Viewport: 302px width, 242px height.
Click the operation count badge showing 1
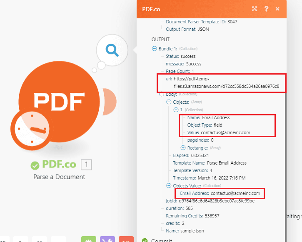(x=86, y=165)
